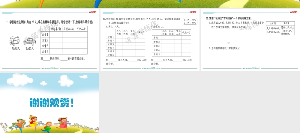Click the 方案6 row in the boys' room table
The image size is (300, 133).
(110, 55)
